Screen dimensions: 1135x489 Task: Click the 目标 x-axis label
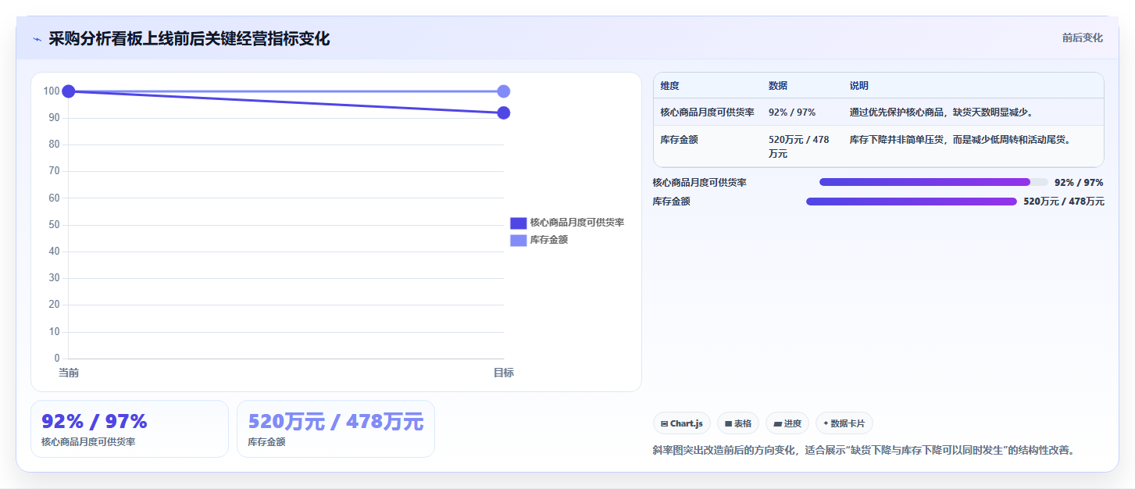tap(504, 373)
